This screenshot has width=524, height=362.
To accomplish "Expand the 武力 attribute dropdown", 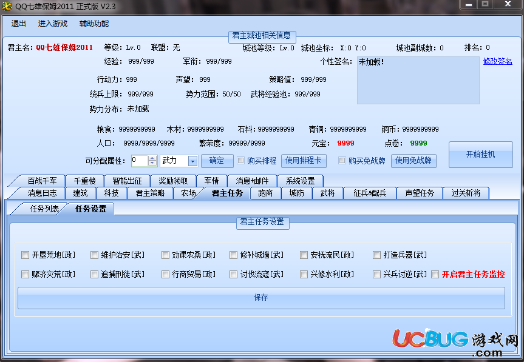I will pyautogui.click(x=192, y=161).
